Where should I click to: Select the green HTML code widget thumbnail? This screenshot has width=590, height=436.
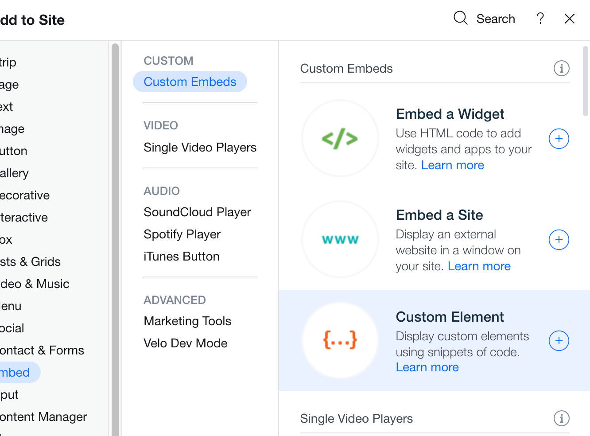pos(340,139)
